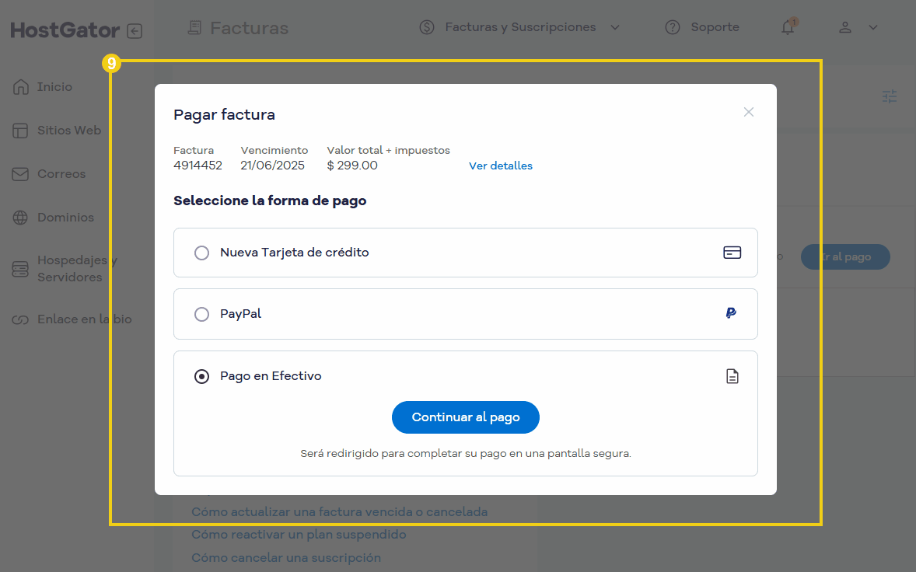Open Cómo cancelar una suscripción link

286,558
